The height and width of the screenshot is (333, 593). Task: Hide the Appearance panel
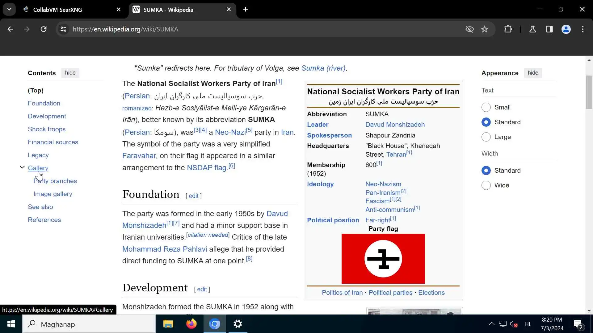point(533,73)
